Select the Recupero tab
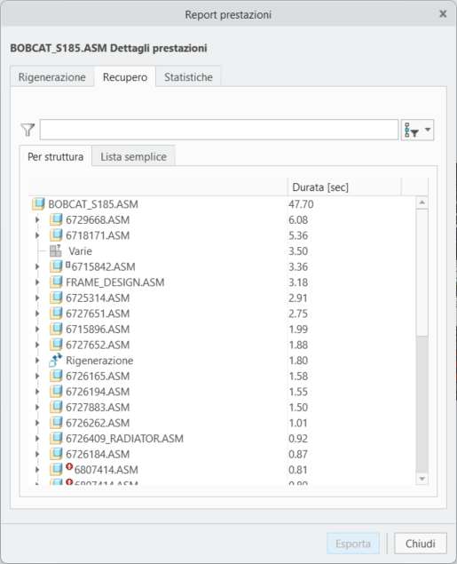The width and height of the screenshot is (457, 564). click(125, 76)
